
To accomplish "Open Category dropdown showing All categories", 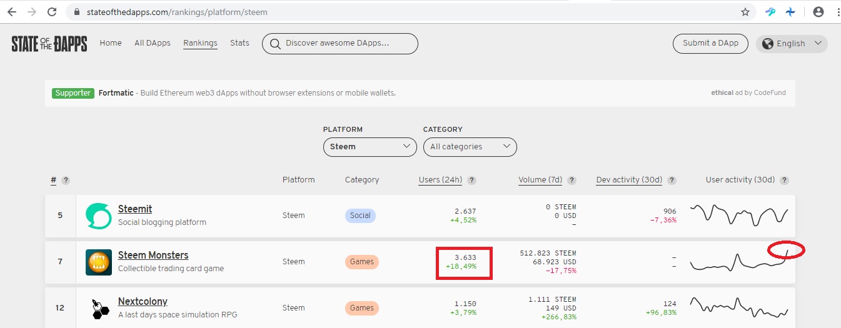I will click(470, 147).
